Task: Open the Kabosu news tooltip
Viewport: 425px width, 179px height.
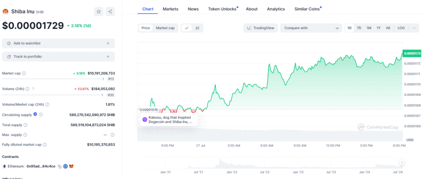Action: pyautogui.click(x=169, y=120)
